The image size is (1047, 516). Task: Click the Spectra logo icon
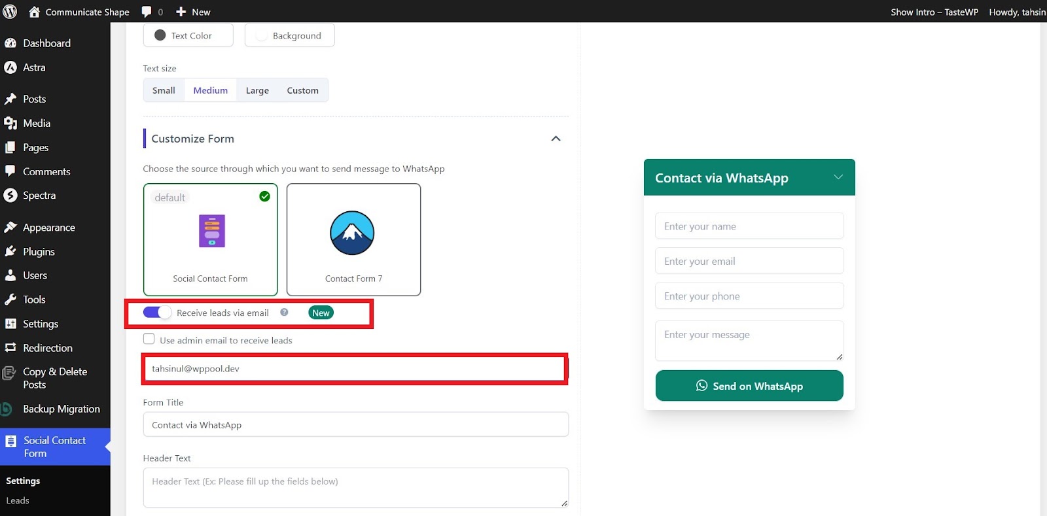pyautogui.click(x=10, y=196)
